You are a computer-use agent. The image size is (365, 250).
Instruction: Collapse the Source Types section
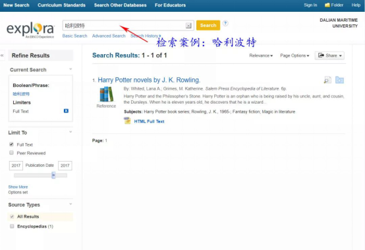coord(70,204)
